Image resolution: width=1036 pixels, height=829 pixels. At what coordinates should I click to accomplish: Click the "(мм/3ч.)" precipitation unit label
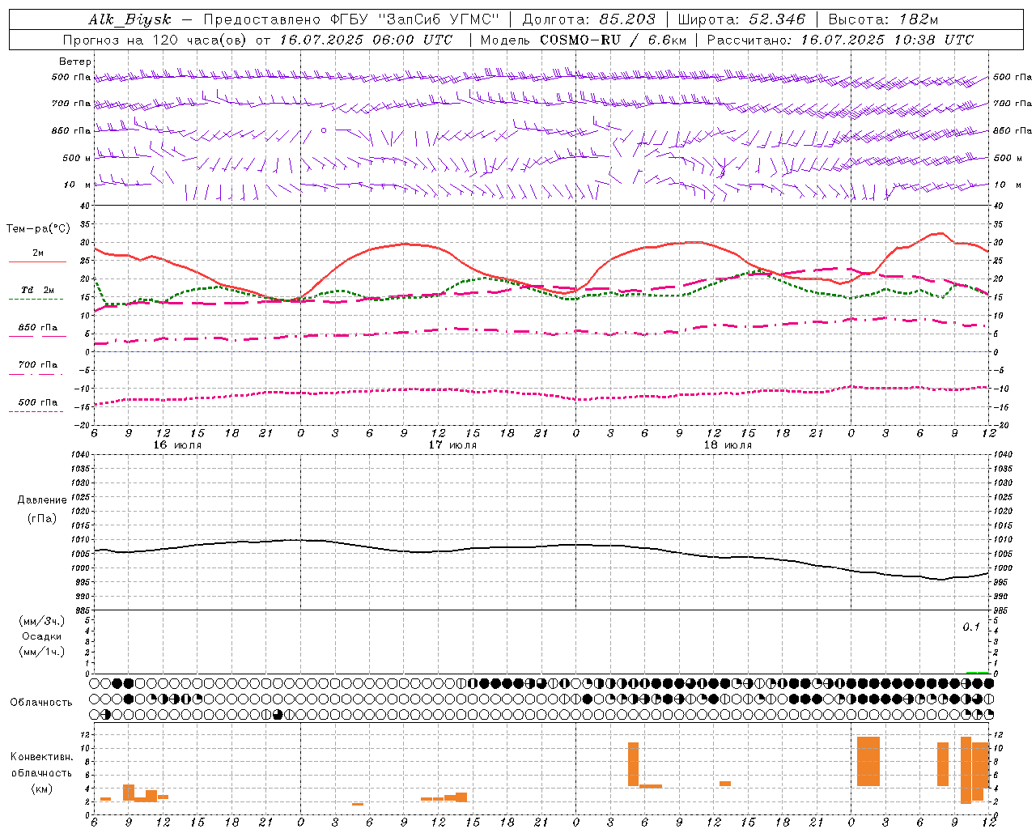point(42,621)
